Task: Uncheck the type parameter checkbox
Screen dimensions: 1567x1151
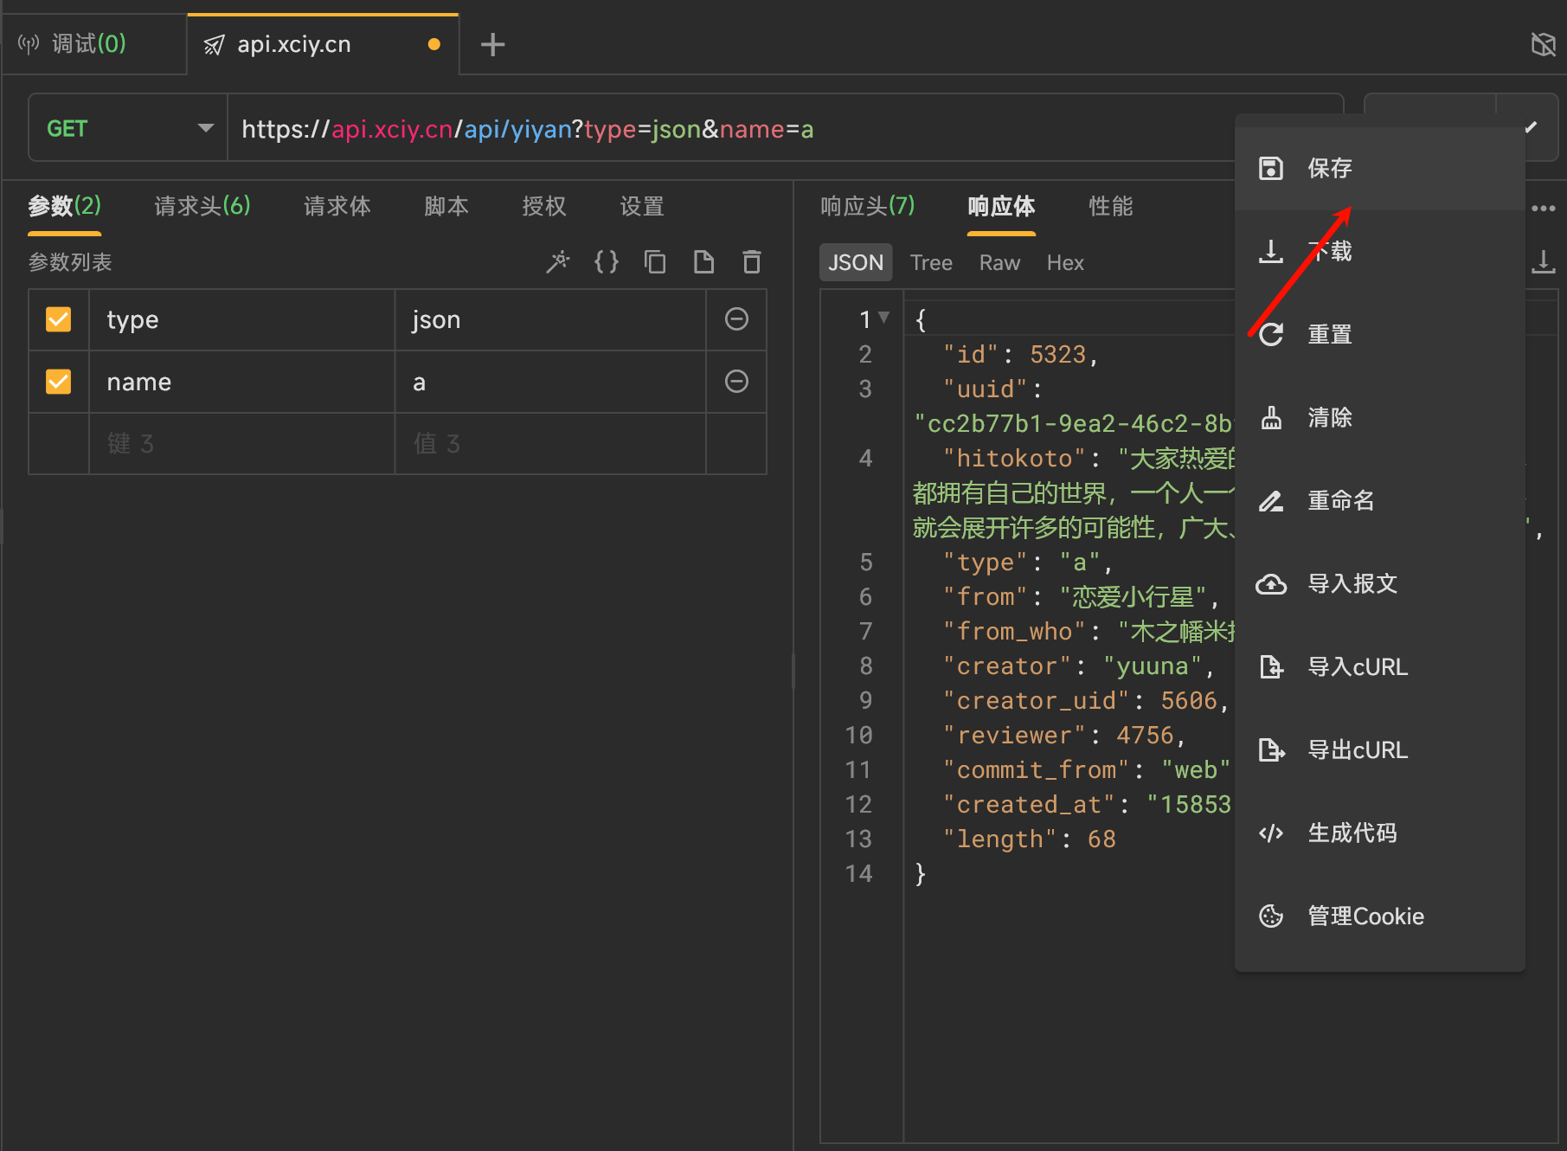Action: click(x=58, y=319)
